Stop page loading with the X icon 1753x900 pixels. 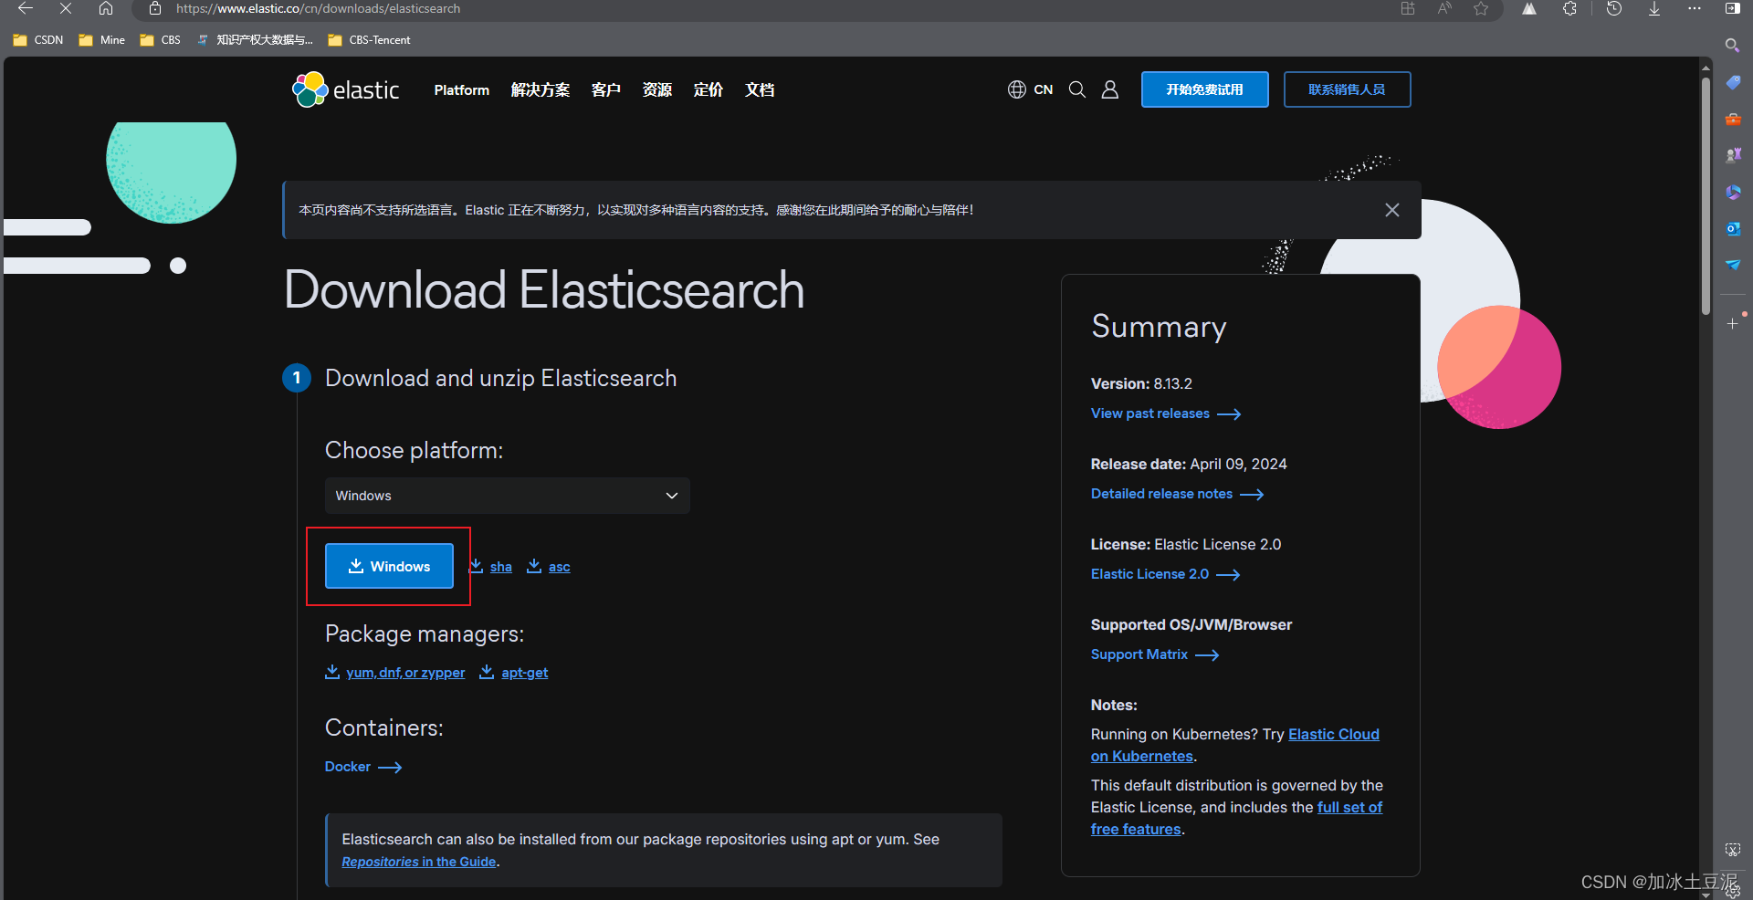click(66, 8)
